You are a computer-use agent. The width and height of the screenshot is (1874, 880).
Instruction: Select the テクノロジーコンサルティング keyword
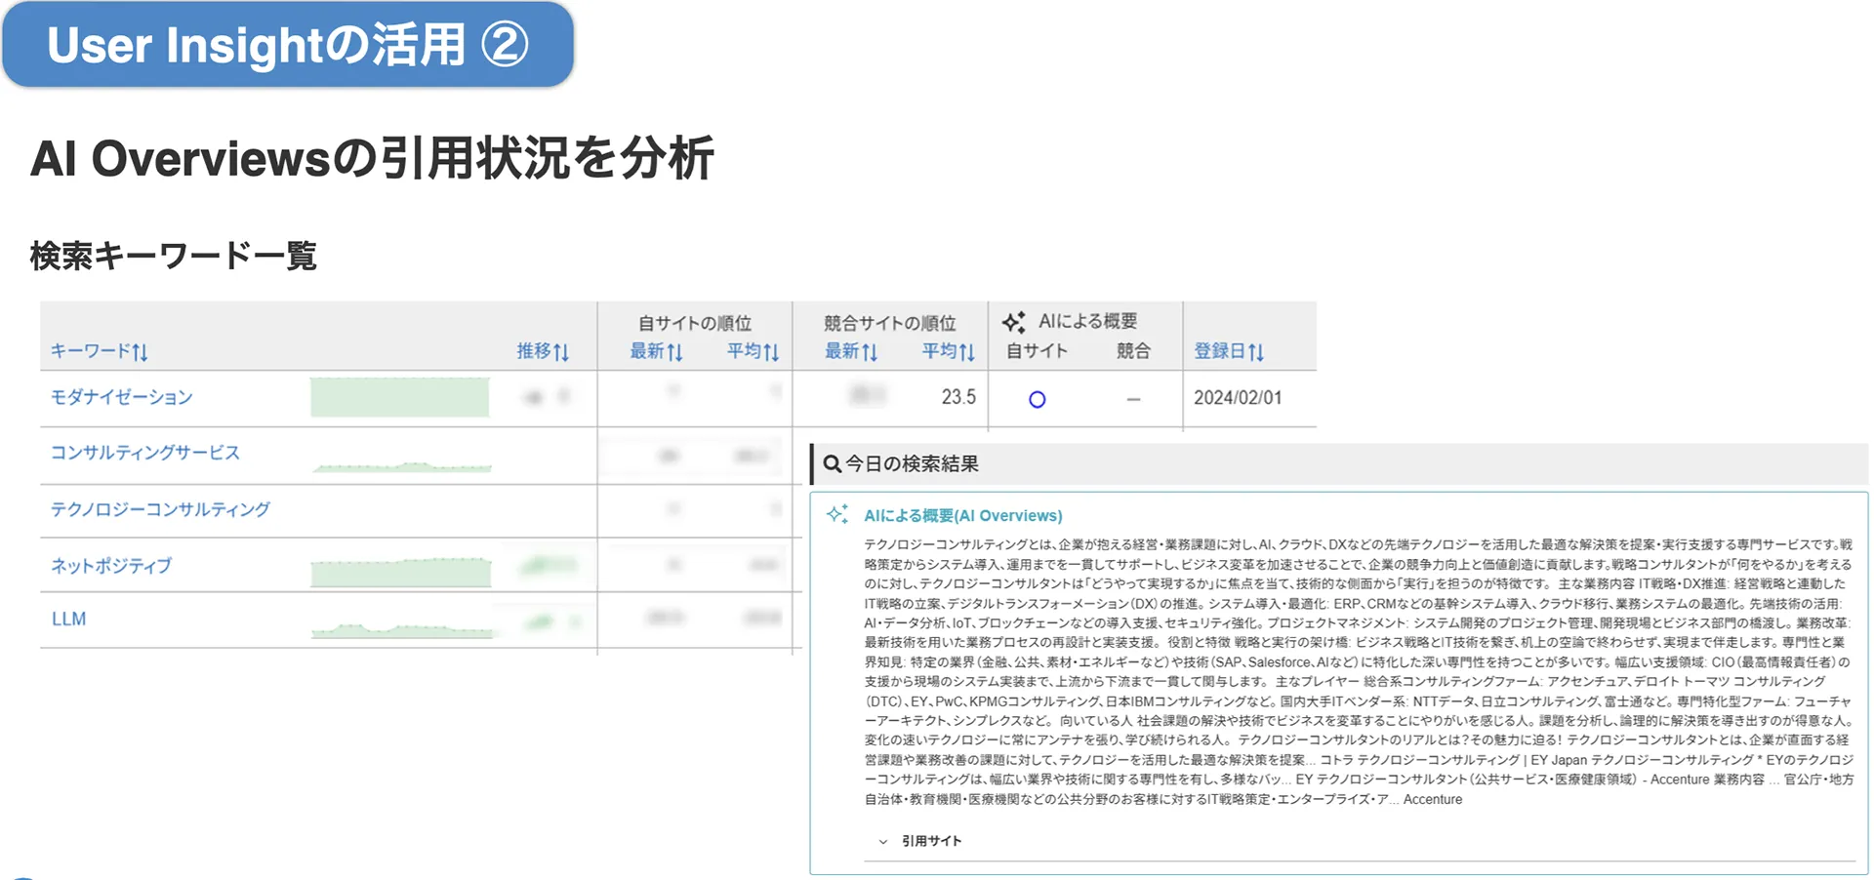(x=160, y=509)
